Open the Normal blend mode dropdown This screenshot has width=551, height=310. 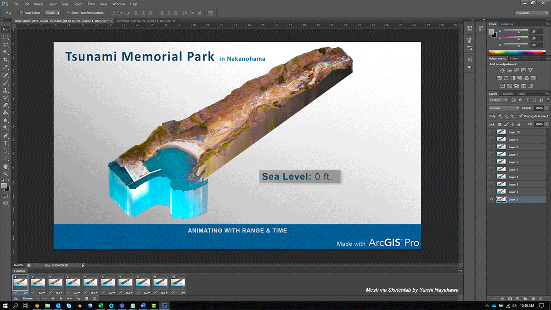pos(504,108)
